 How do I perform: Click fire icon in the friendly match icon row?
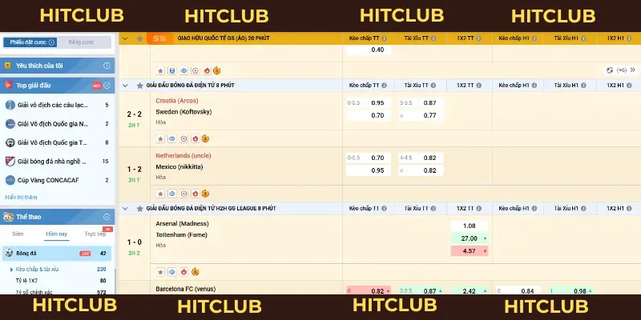click(x=207, y=70)
